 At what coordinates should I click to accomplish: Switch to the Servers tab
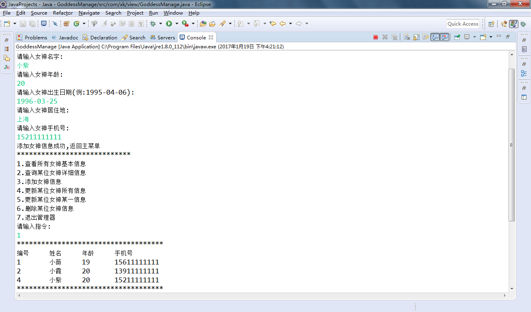(x=163, y=37)
